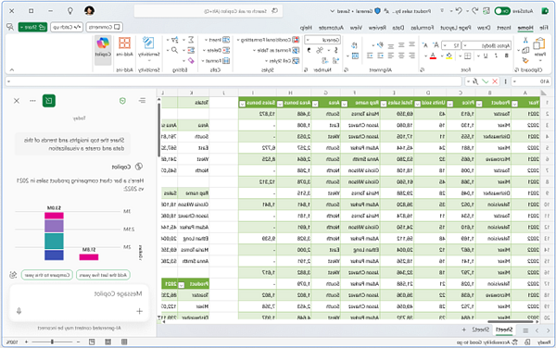Switch to the Automate tab
Viewport: 556px width, 348px height.
(x=331, y=27)
